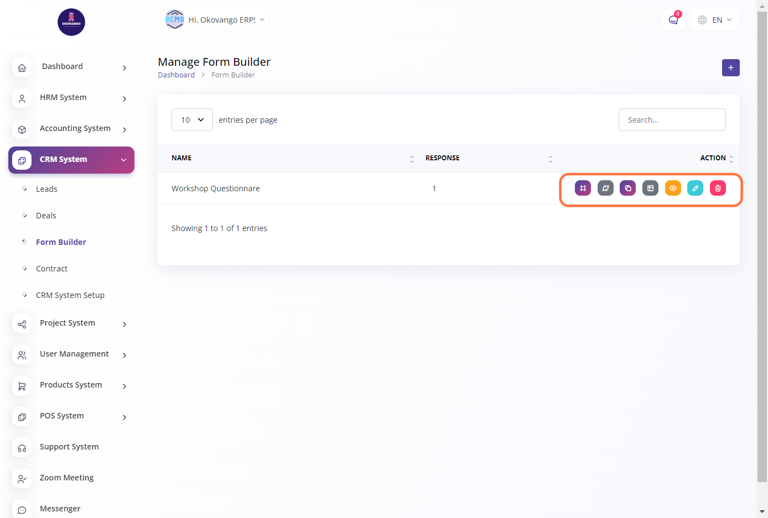The width and height of the screenshot is (768, 518).
Task: Click the Search input field
Action: pyautogui.click(x=672, y=120)
